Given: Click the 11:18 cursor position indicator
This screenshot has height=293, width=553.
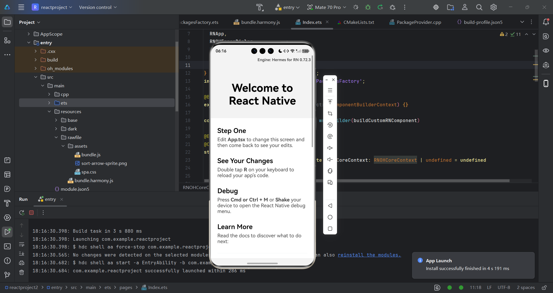Looking at the screenshot, I should [476, 288].
